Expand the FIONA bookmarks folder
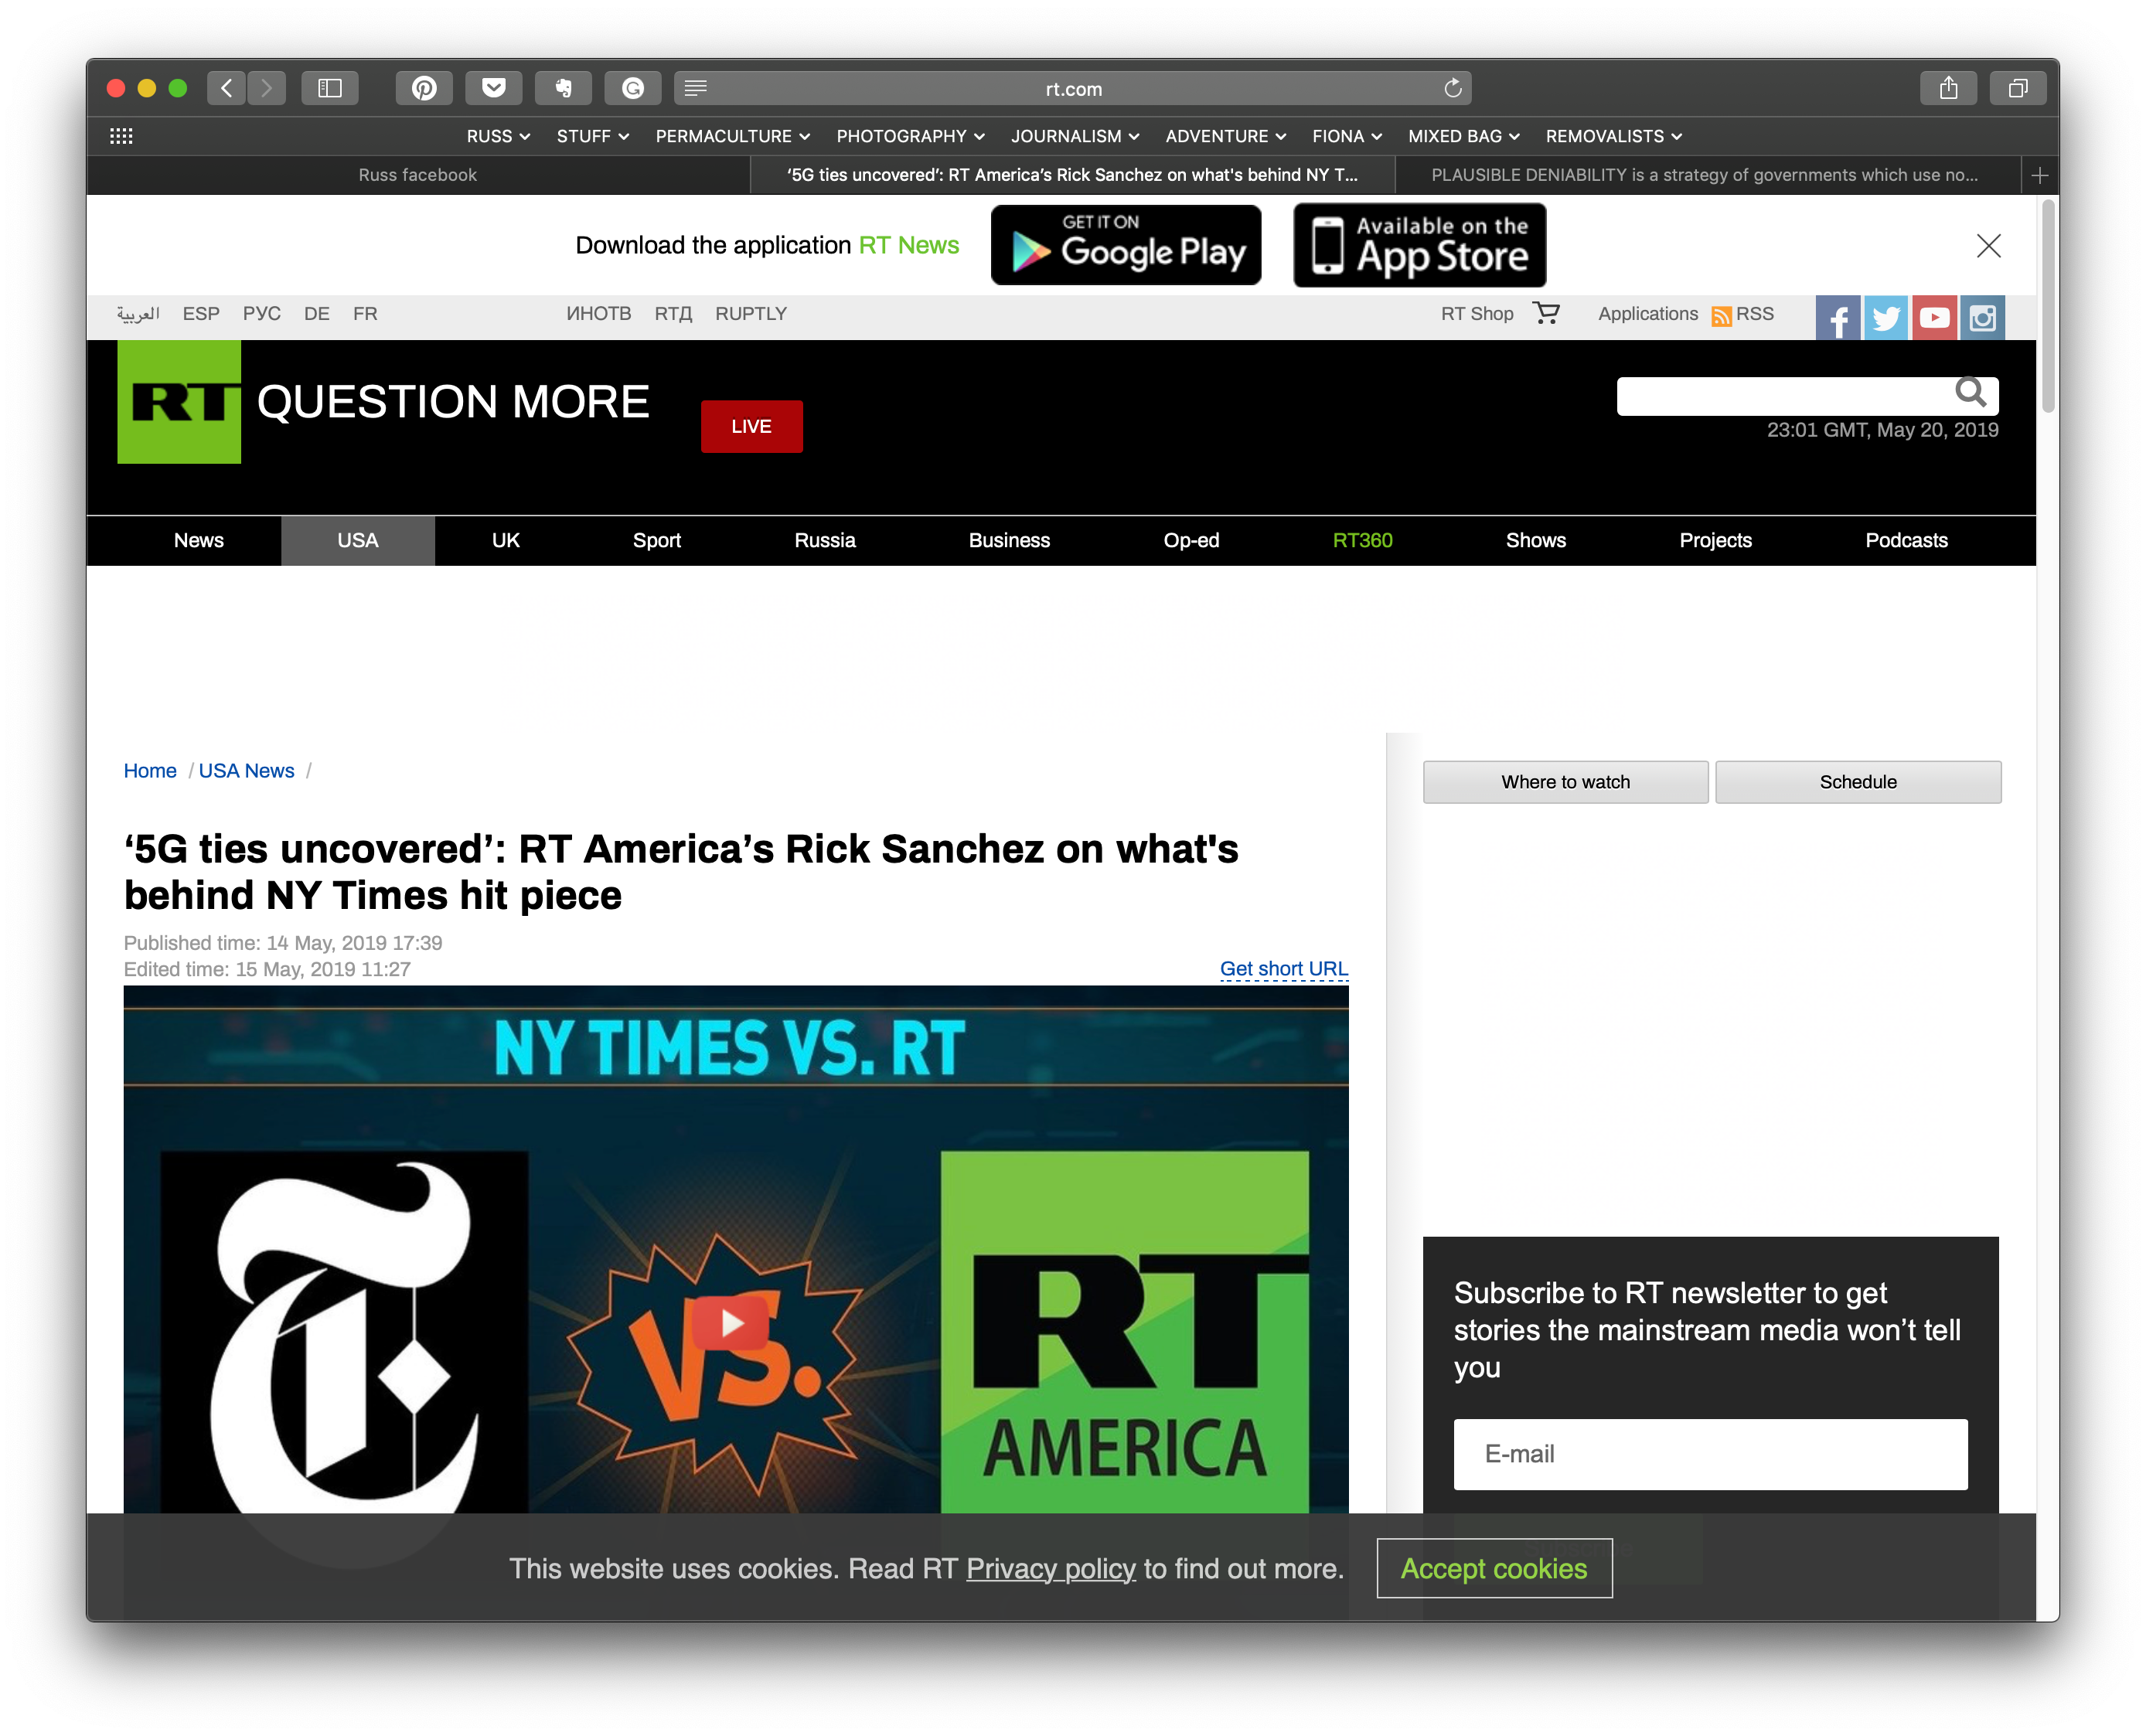2146x1736 pixels. click(1346, 136)
